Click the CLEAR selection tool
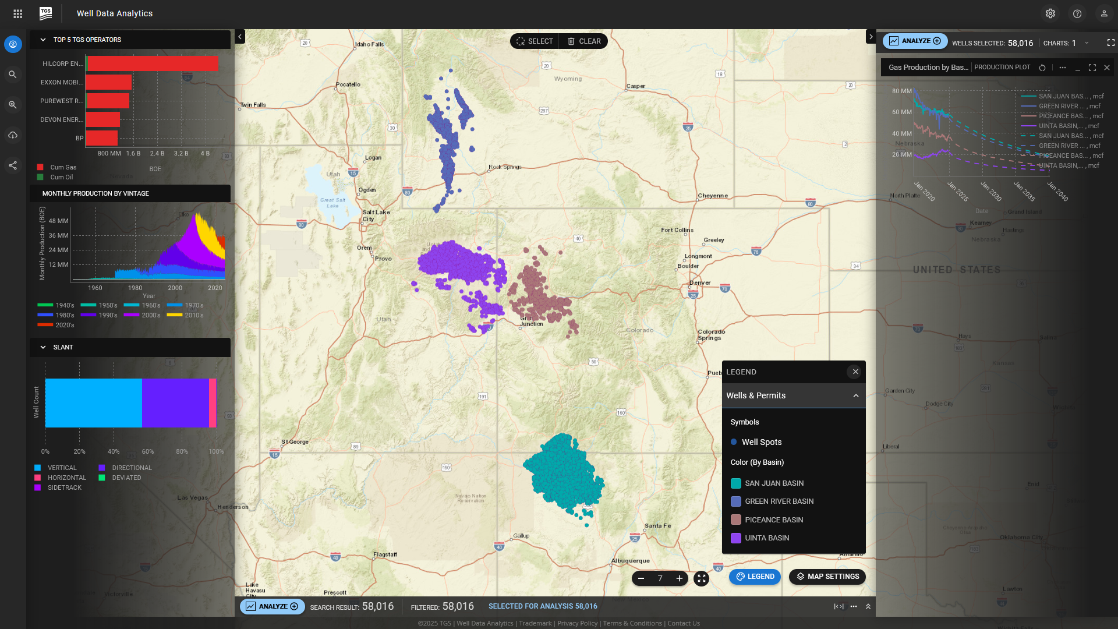This screenshot has width=1118, height=629. (x=583, y=41)
